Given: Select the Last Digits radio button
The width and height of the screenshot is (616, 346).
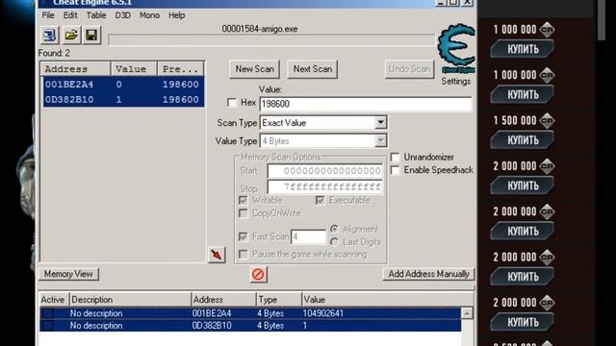Looking at the screenshot, I should click(x=334, y=242).
